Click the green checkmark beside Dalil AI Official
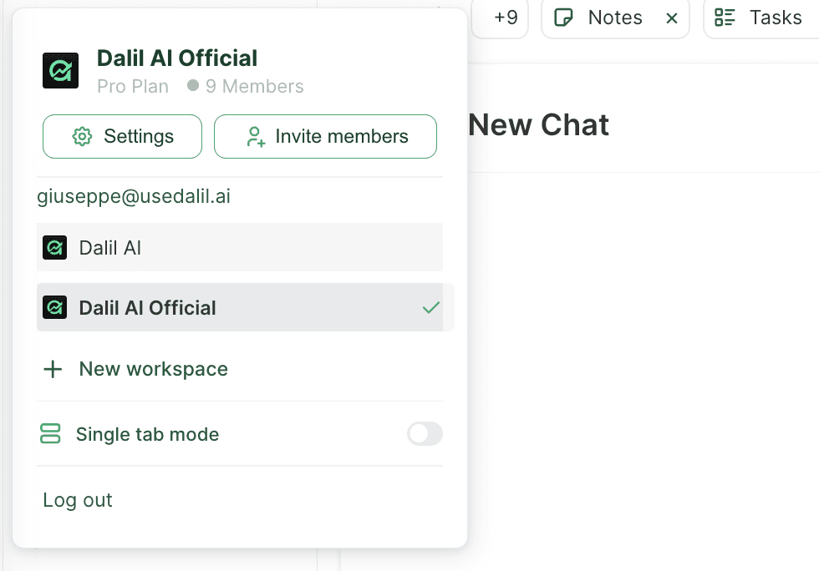 [431, 307]
